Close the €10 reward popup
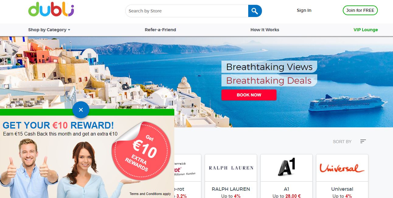This screenshot has height=198, width=393. click(x=81, y=110)
